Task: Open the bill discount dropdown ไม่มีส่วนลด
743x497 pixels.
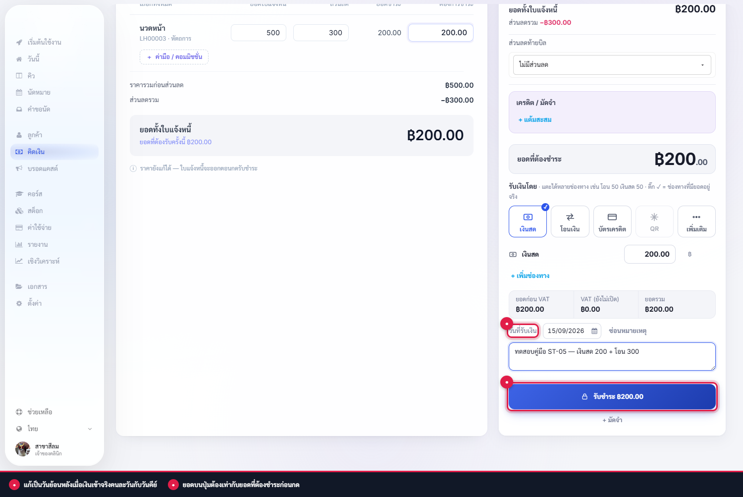Action: click(x=612, y=65)
